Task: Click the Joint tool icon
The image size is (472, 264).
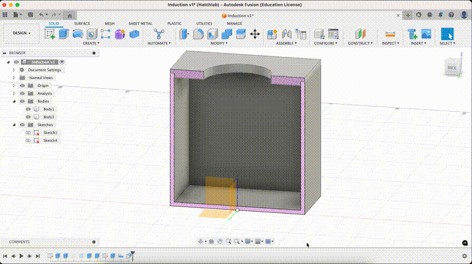Action: point(286,34)
